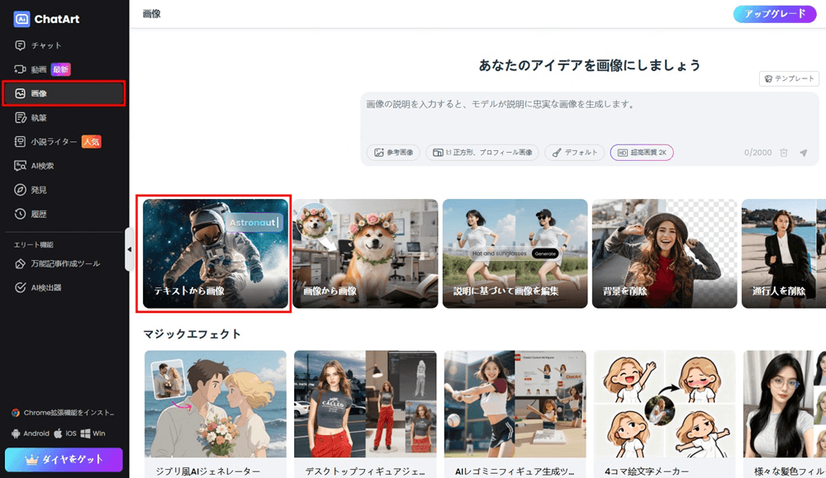The image size is (826, 478).
Task: Select the 画像から画像 card
Action: [x=365, y=253]
